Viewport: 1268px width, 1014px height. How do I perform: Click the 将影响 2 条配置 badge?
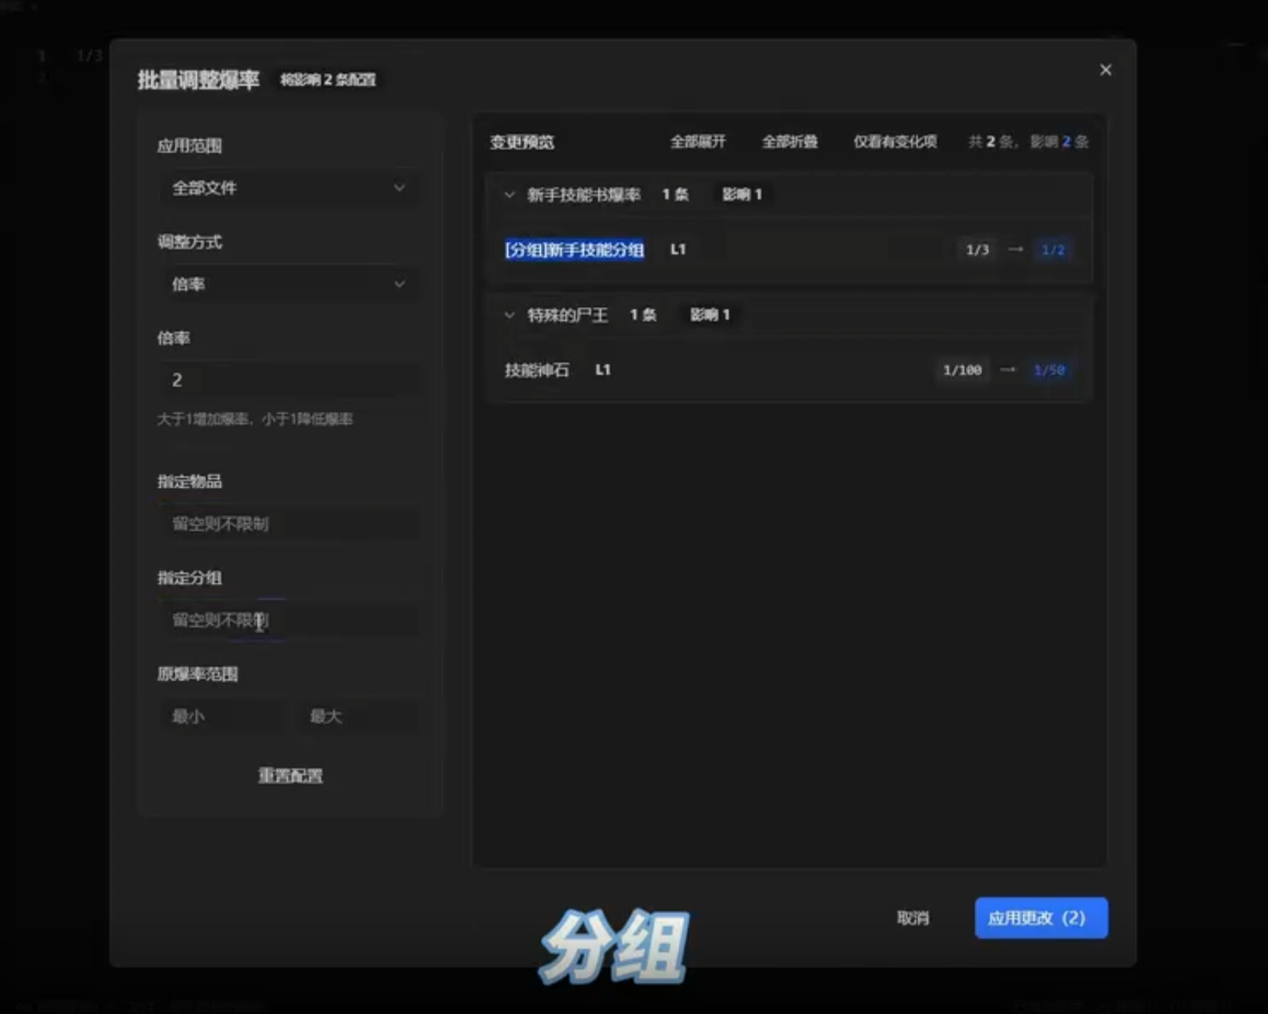pos(327,80)
